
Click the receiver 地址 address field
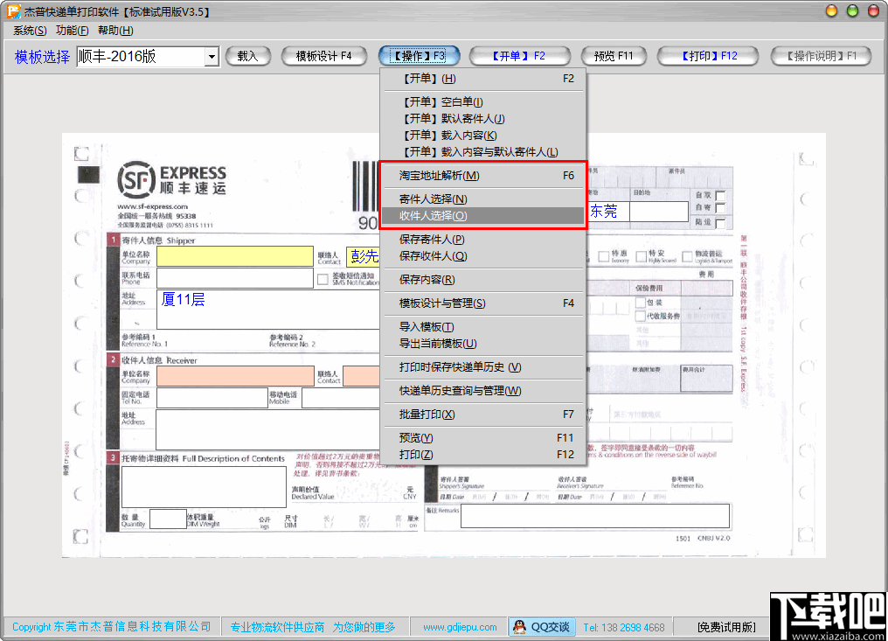point(267,429)
